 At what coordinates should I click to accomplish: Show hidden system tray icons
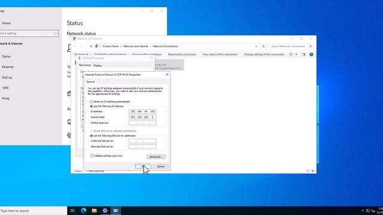[363, 211]
